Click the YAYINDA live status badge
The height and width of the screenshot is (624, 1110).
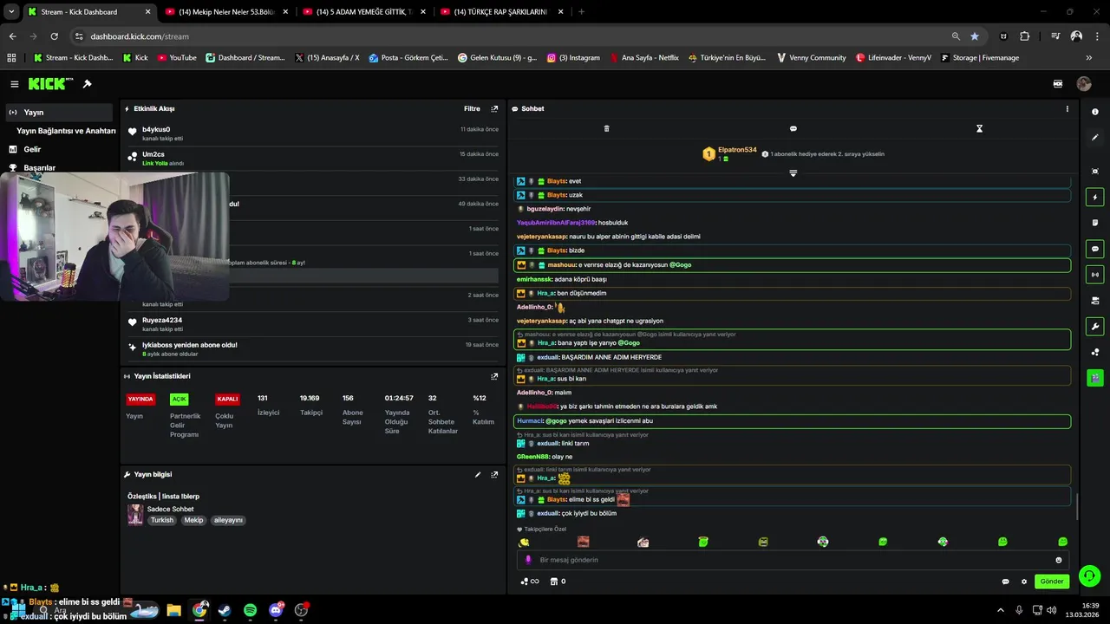(140, 400)
